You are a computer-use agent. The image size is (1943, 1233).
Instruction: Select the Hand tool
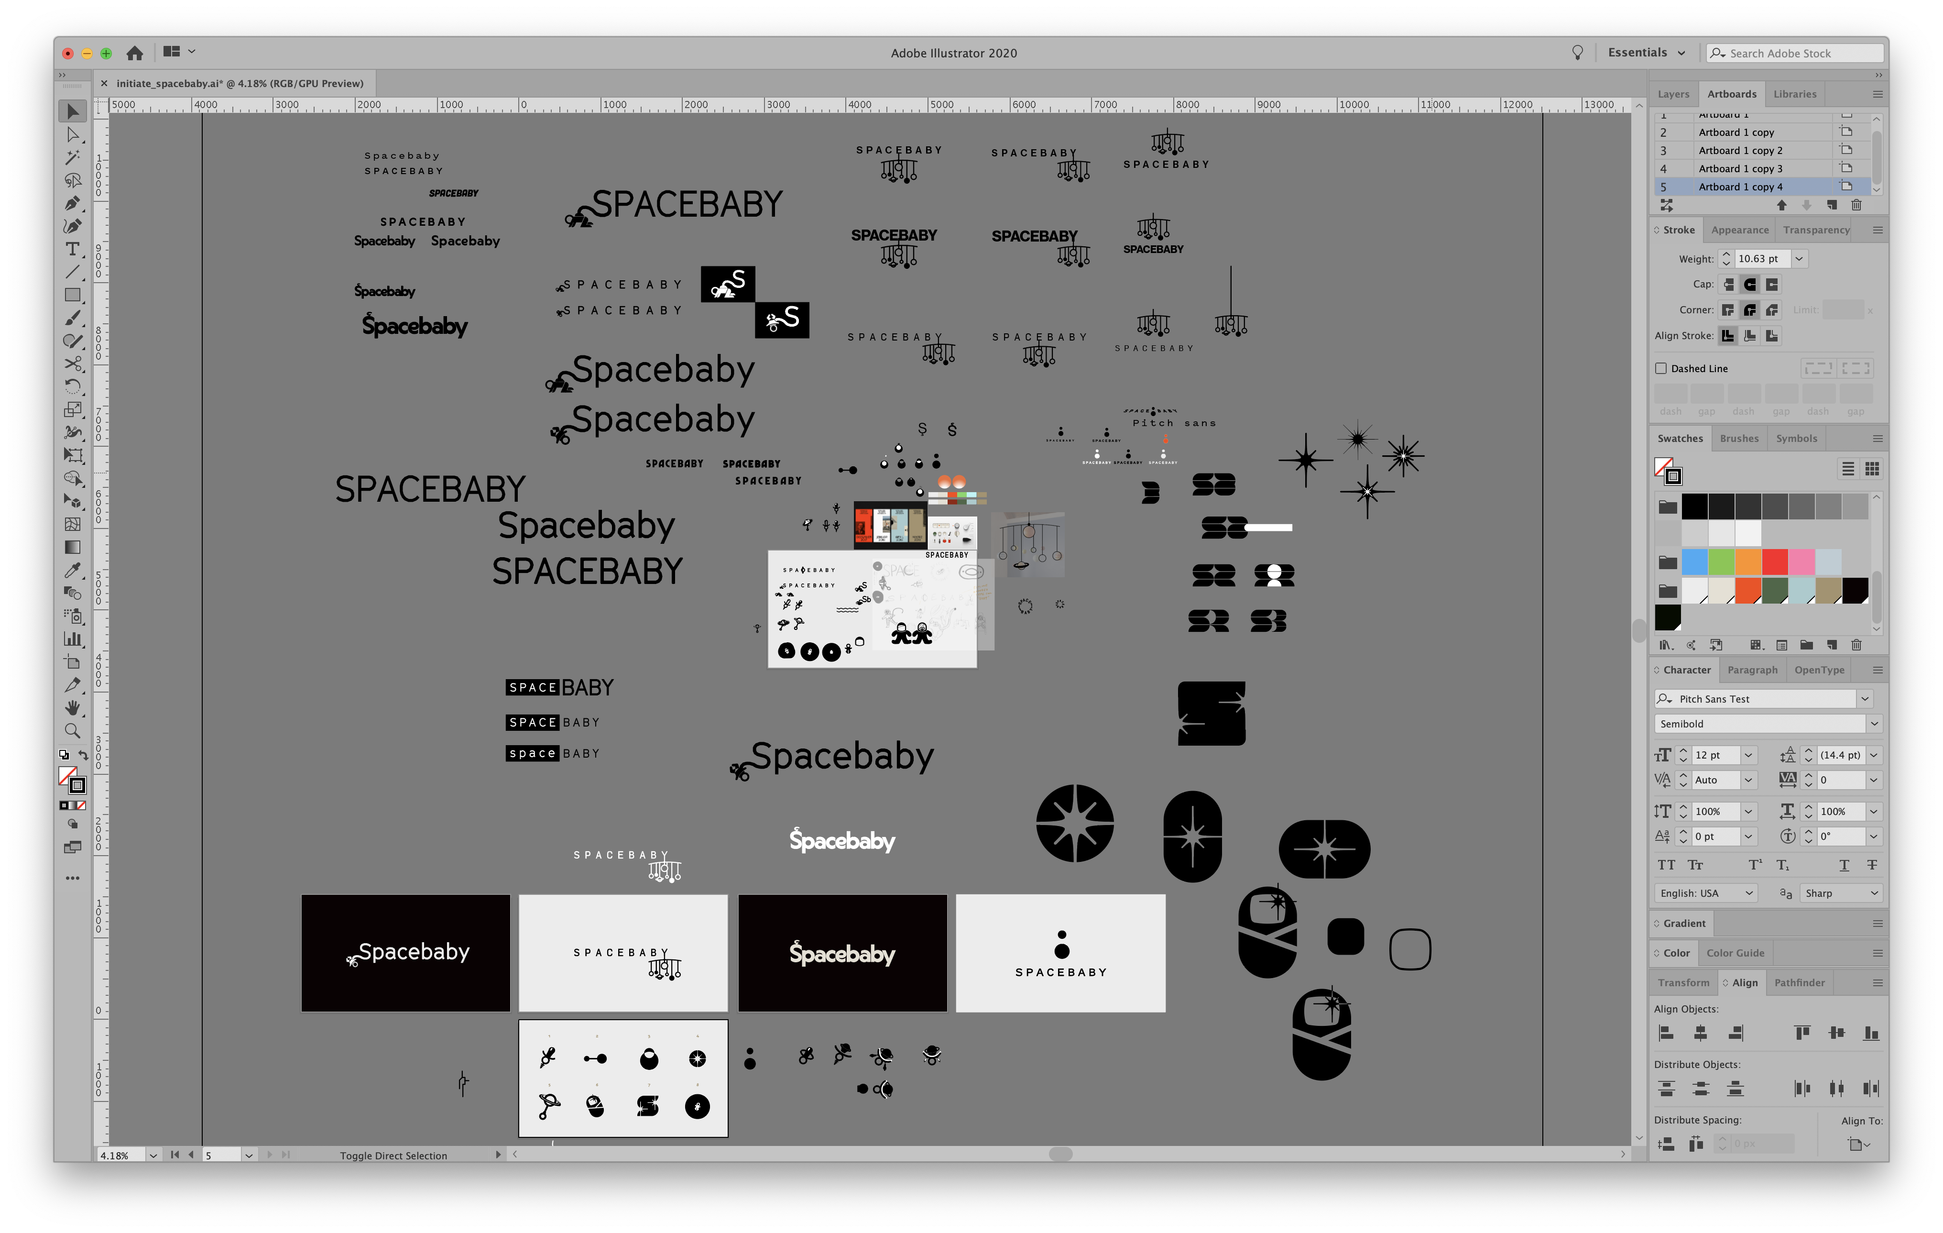pos(73,708)
